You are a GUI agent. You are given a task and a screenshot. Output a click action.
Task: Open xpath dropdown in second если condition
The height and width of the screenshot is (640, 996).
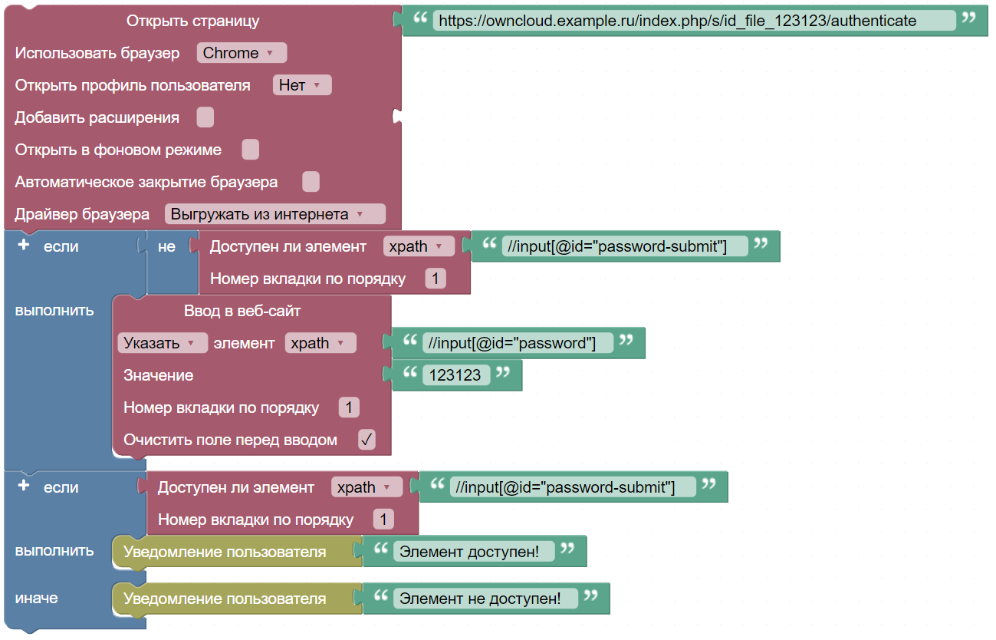(x=367, y=487)
